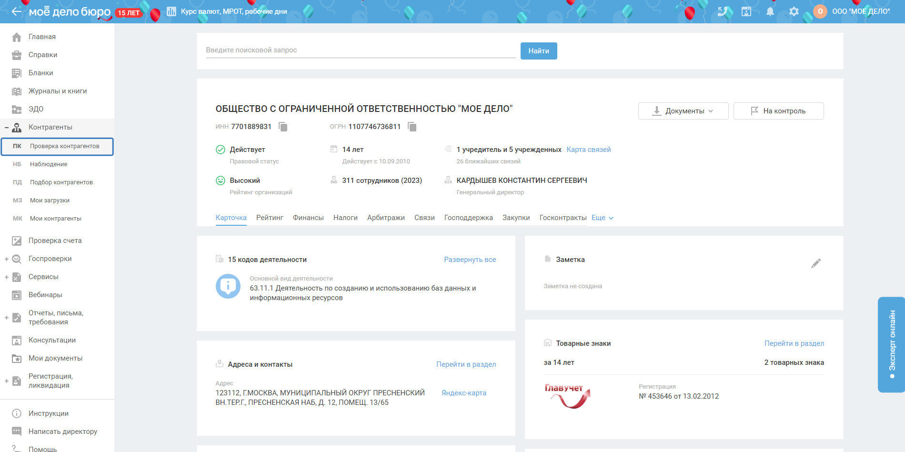Click the Найти search button

pyautogui.click(x=539, y=51)
